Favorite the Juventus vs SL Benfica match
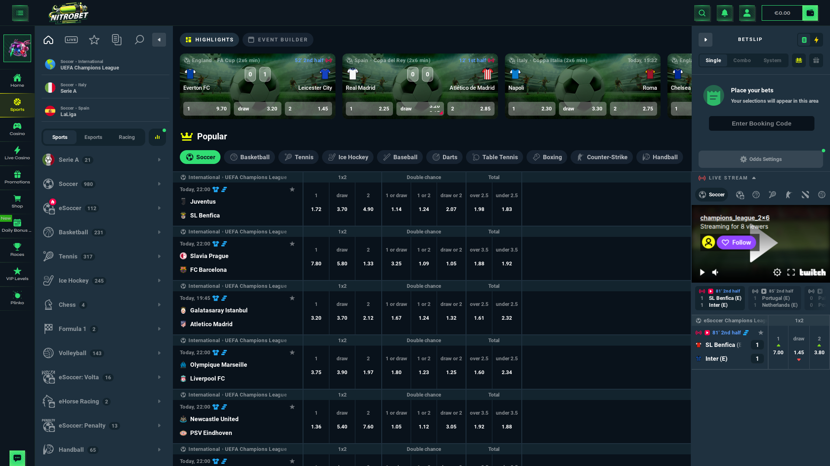Image resolution: width=830 pixels, height=466 pixels. click(292, 189)
